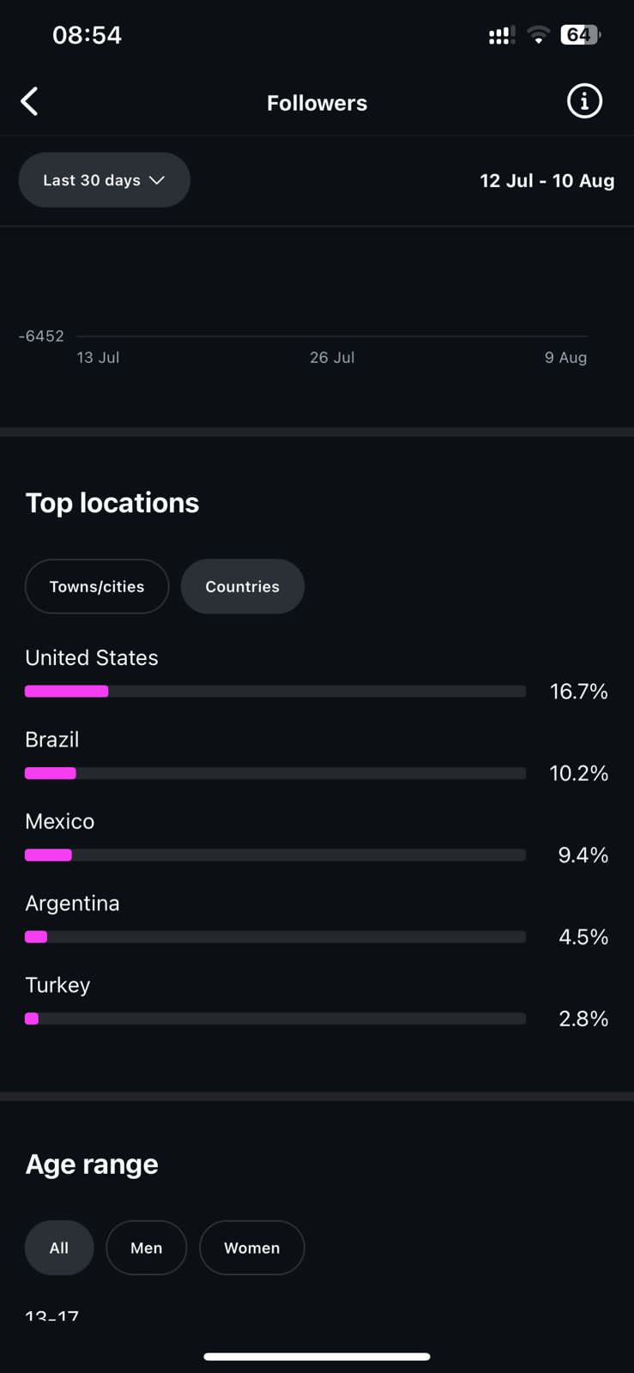Tap the Brazil percentage bar
Viewport: 634px width, 1373px height.
[x=275, y=773]
